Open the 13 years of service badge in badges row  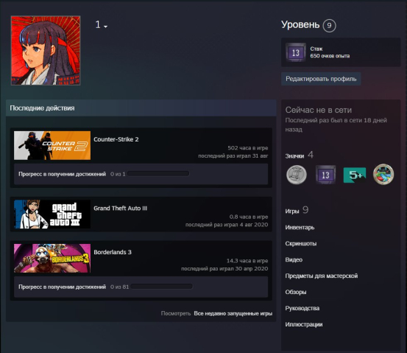coord(325,175)
